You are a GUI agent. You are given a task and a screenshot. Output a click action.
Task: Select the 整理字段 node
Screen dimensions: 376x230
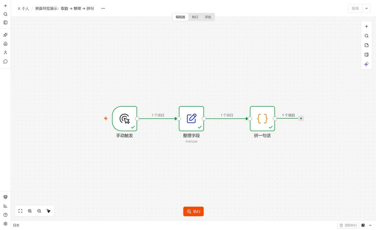pos(191,119)
